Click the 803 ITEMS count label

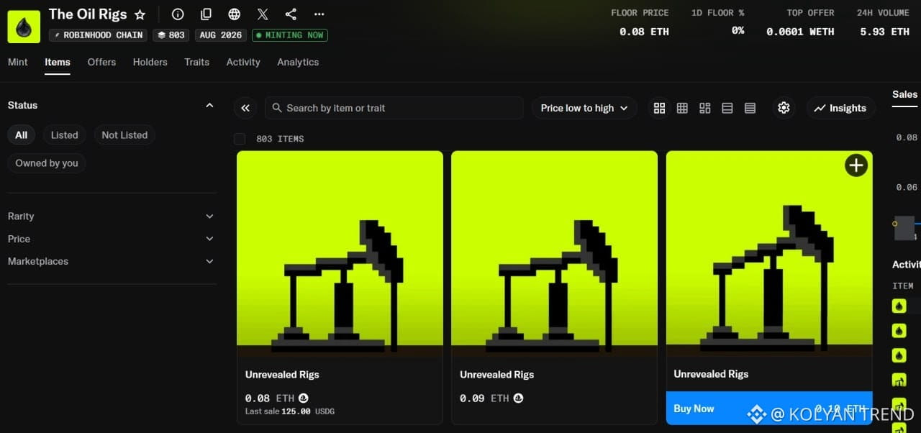(280, 139)
